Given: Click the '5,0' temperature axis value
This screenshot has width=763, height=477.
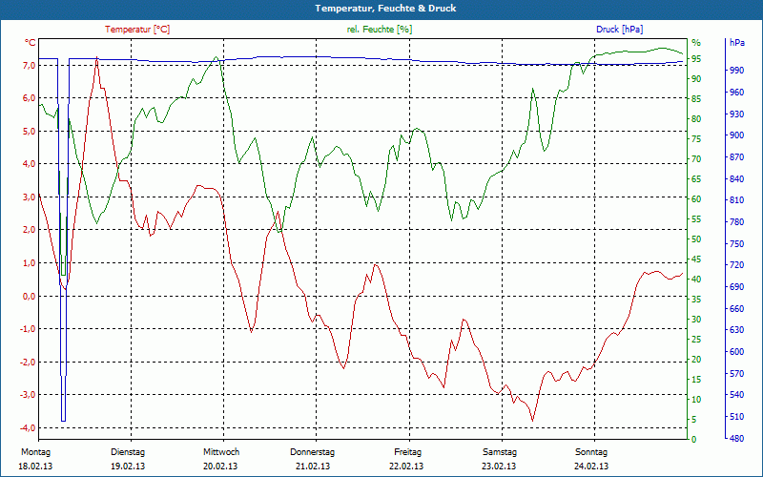Looking at the screenshot, I should click(x=30, y=131).
